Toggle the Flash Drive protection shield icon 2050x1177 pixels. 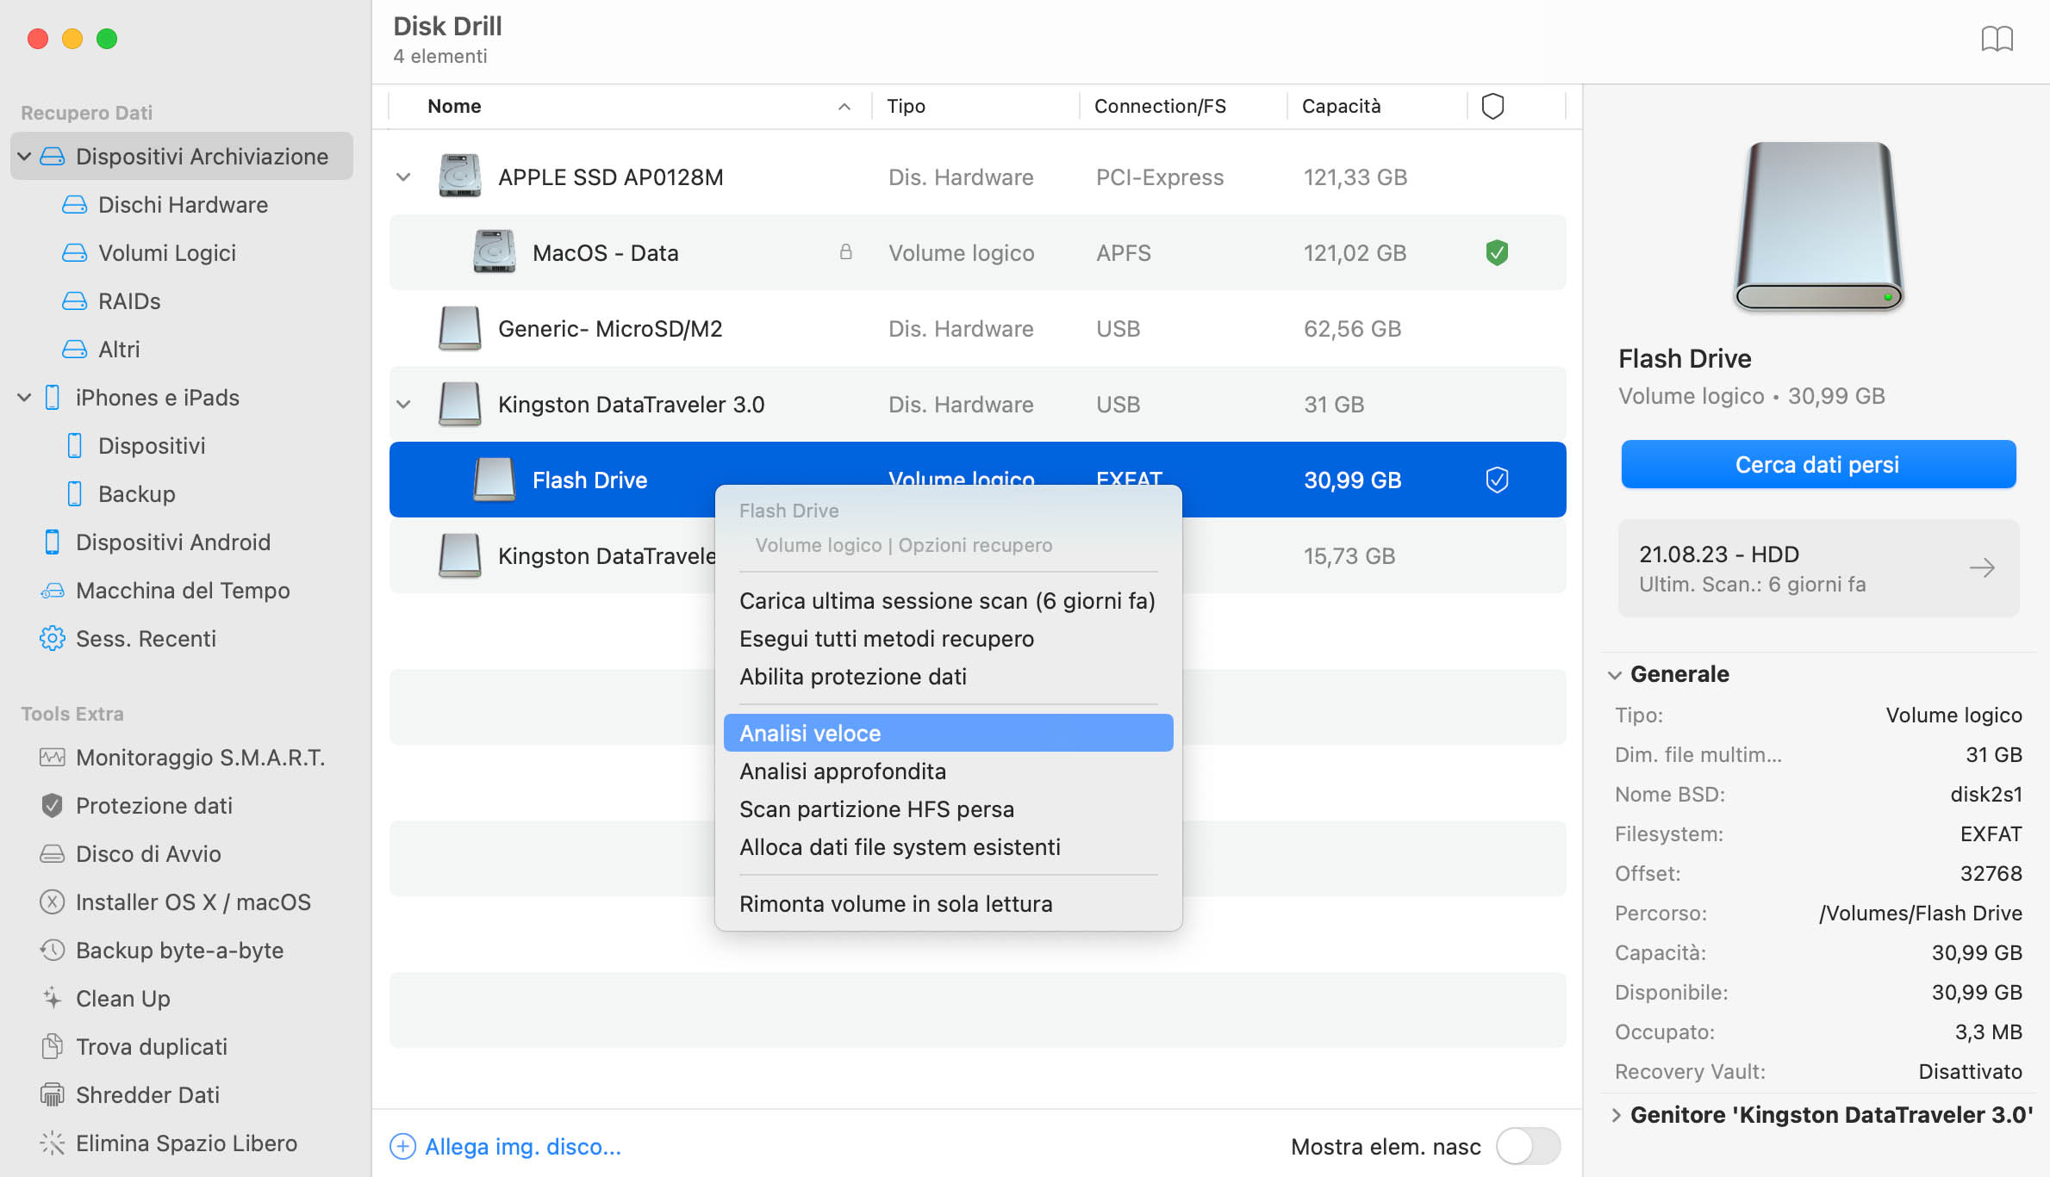coord(1495,480)
